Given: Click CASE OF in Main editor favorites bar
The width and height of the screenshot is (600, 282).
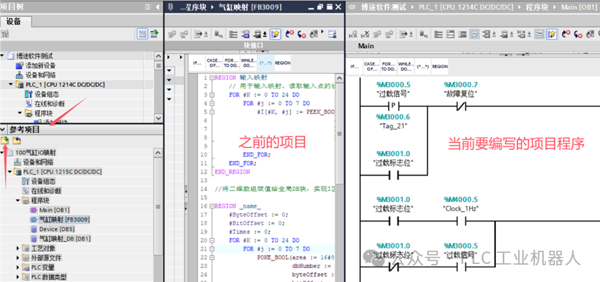Looking at the screenshot, I should coord(372,66).
